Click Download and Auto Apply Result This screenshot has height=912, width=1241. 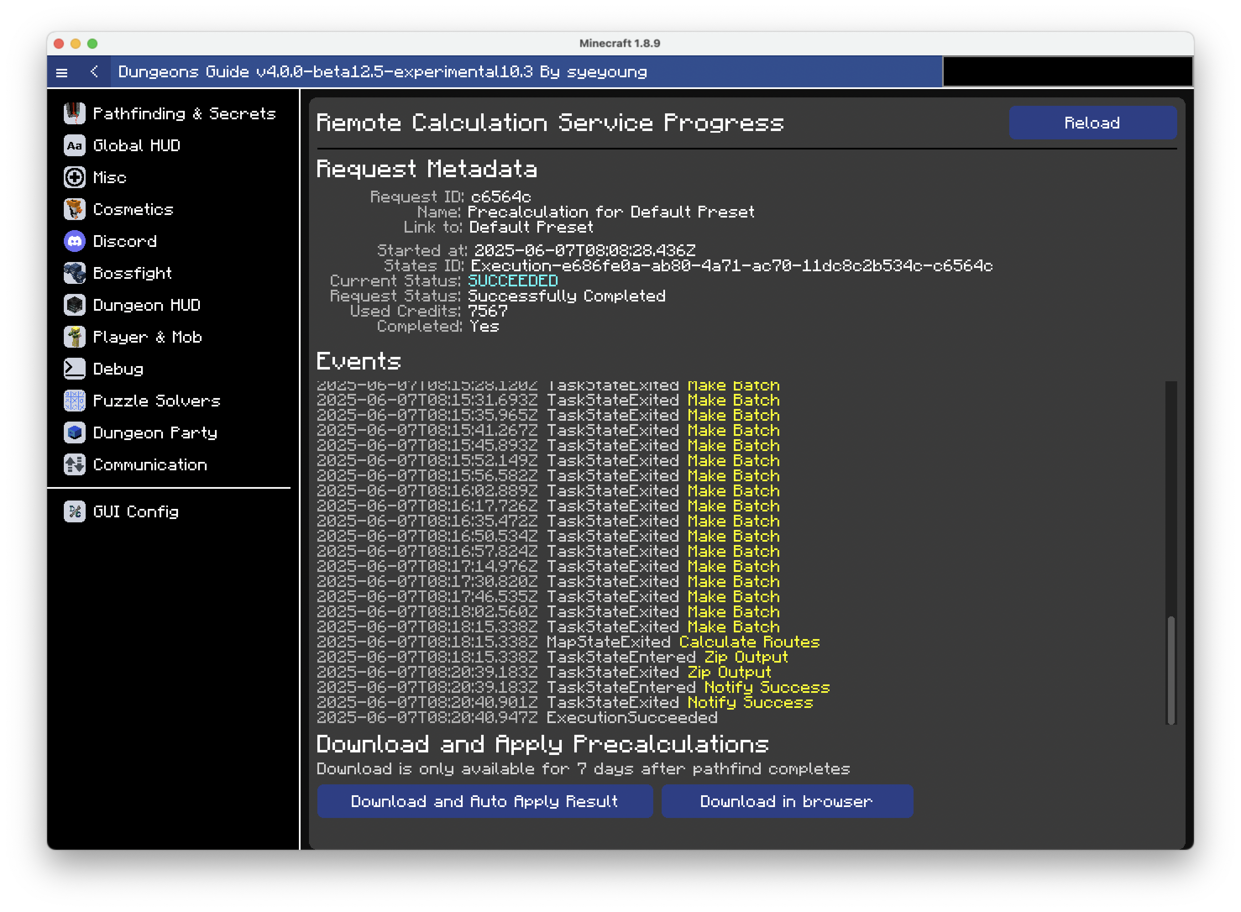point(484,801)
